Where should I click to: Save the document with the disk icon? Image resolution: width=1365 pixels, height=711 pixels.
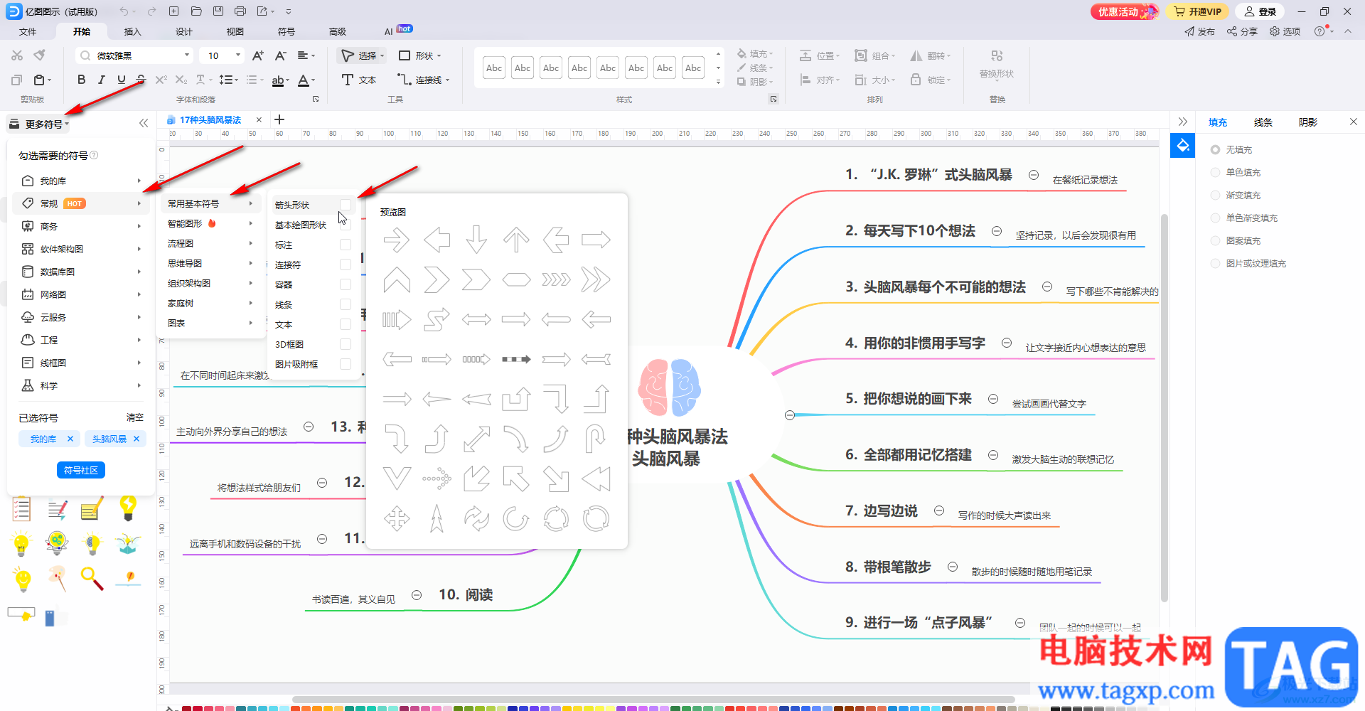218,11
